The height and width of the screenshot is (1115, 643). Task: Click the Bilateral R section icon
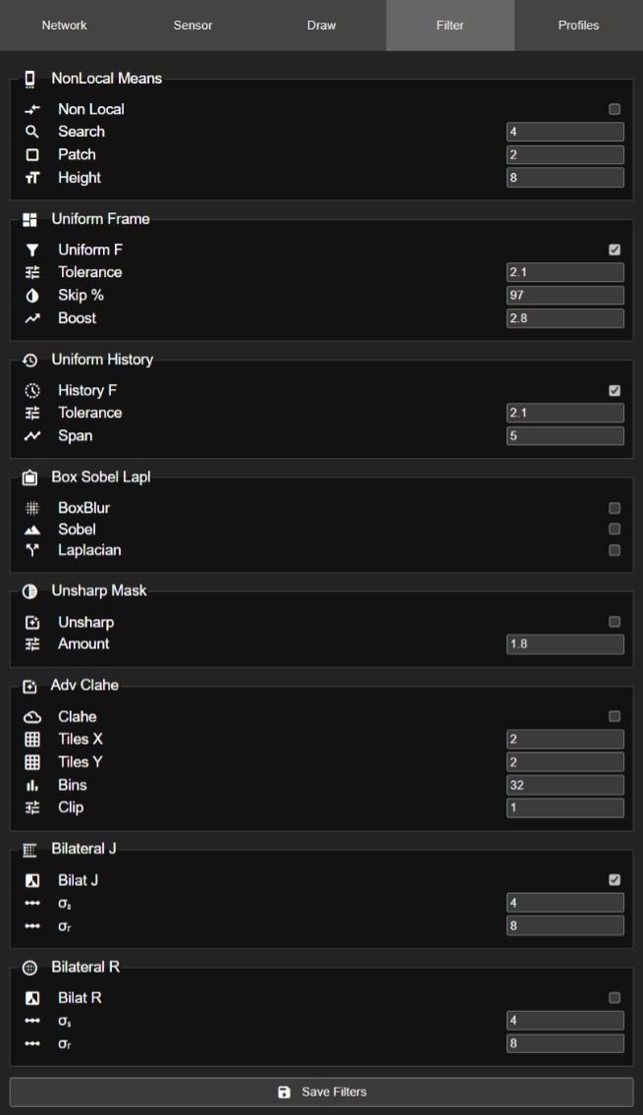point(30,968)
